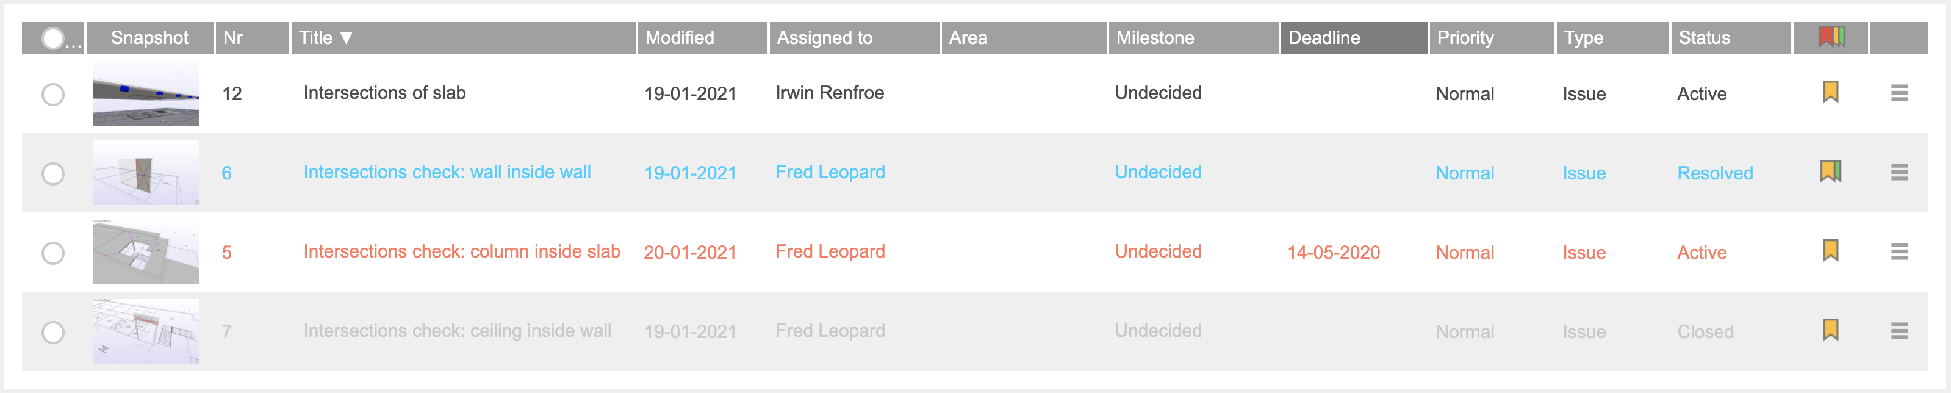Click the multicolor bookmarks column header icon
1951x393 pixels.
pyautogui.click(x=1831, y=37)
